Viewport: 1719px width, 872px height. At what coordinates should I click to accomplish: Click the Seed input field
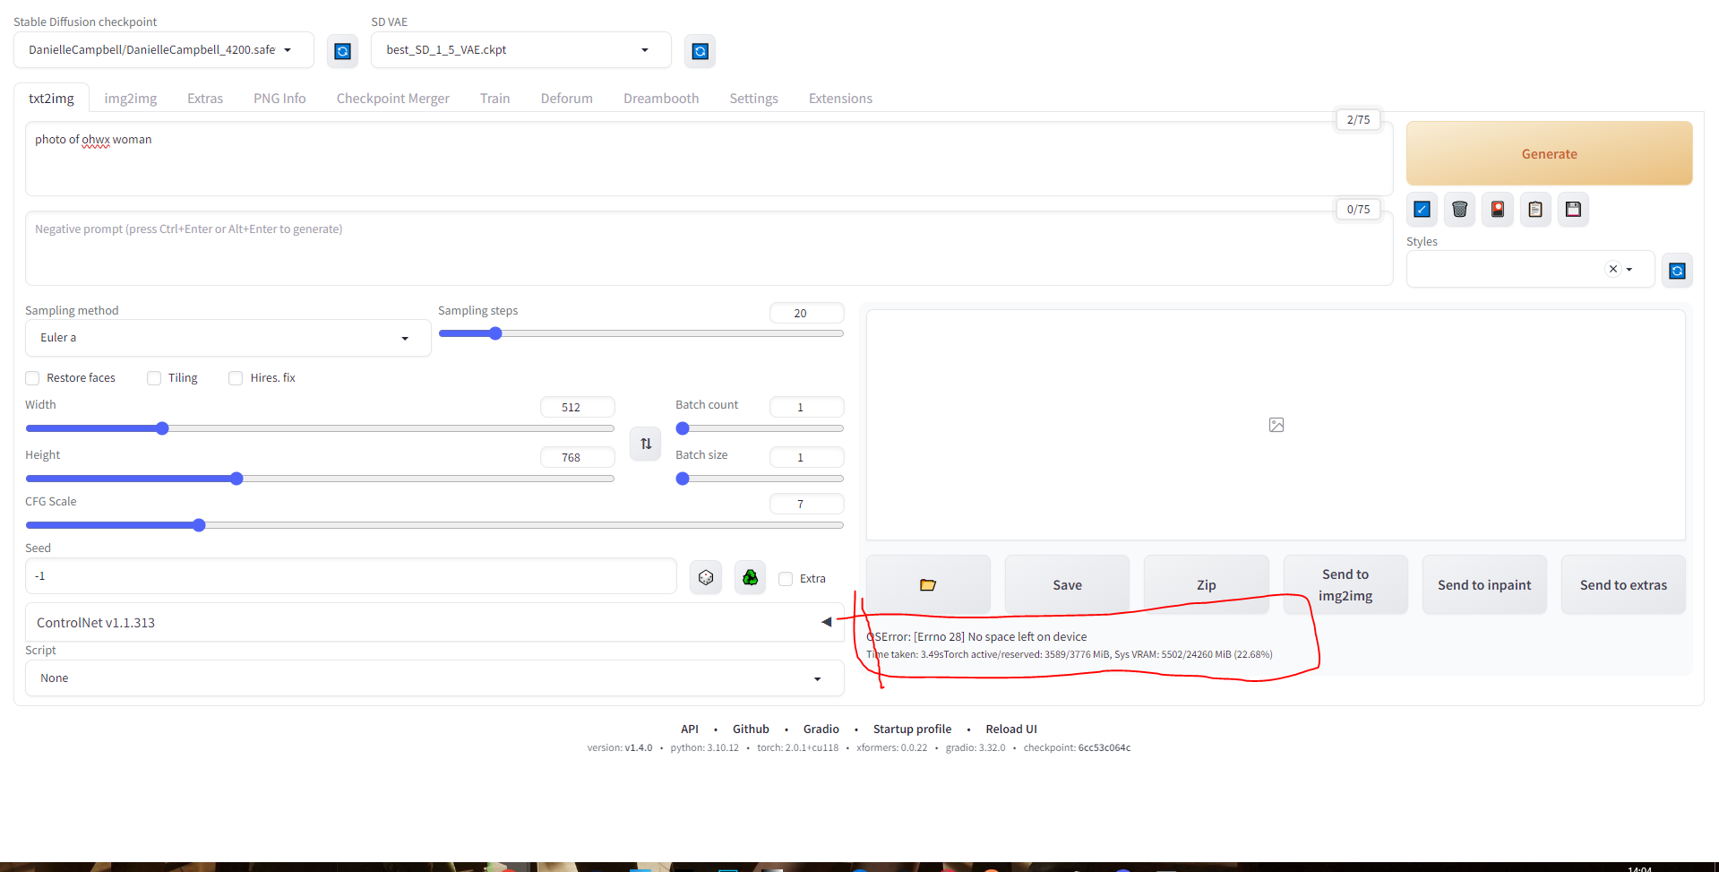(351, 576)
